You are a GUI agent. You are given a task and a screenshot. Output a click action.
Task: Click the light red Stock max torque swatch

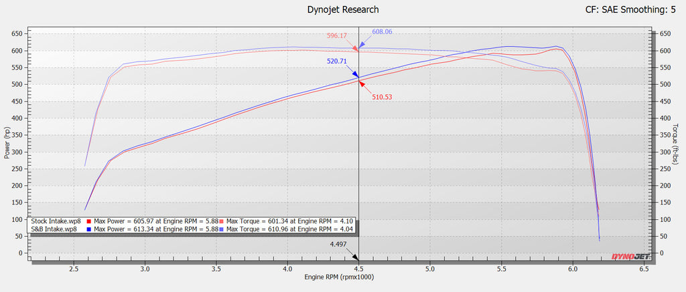pos(222,221)
